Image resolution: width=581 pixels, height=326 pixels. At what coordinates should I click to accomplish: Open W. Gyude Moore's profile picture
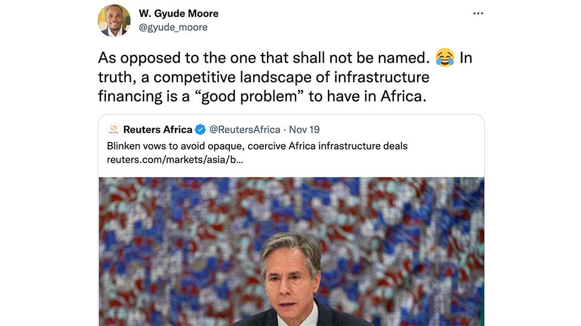114,21
